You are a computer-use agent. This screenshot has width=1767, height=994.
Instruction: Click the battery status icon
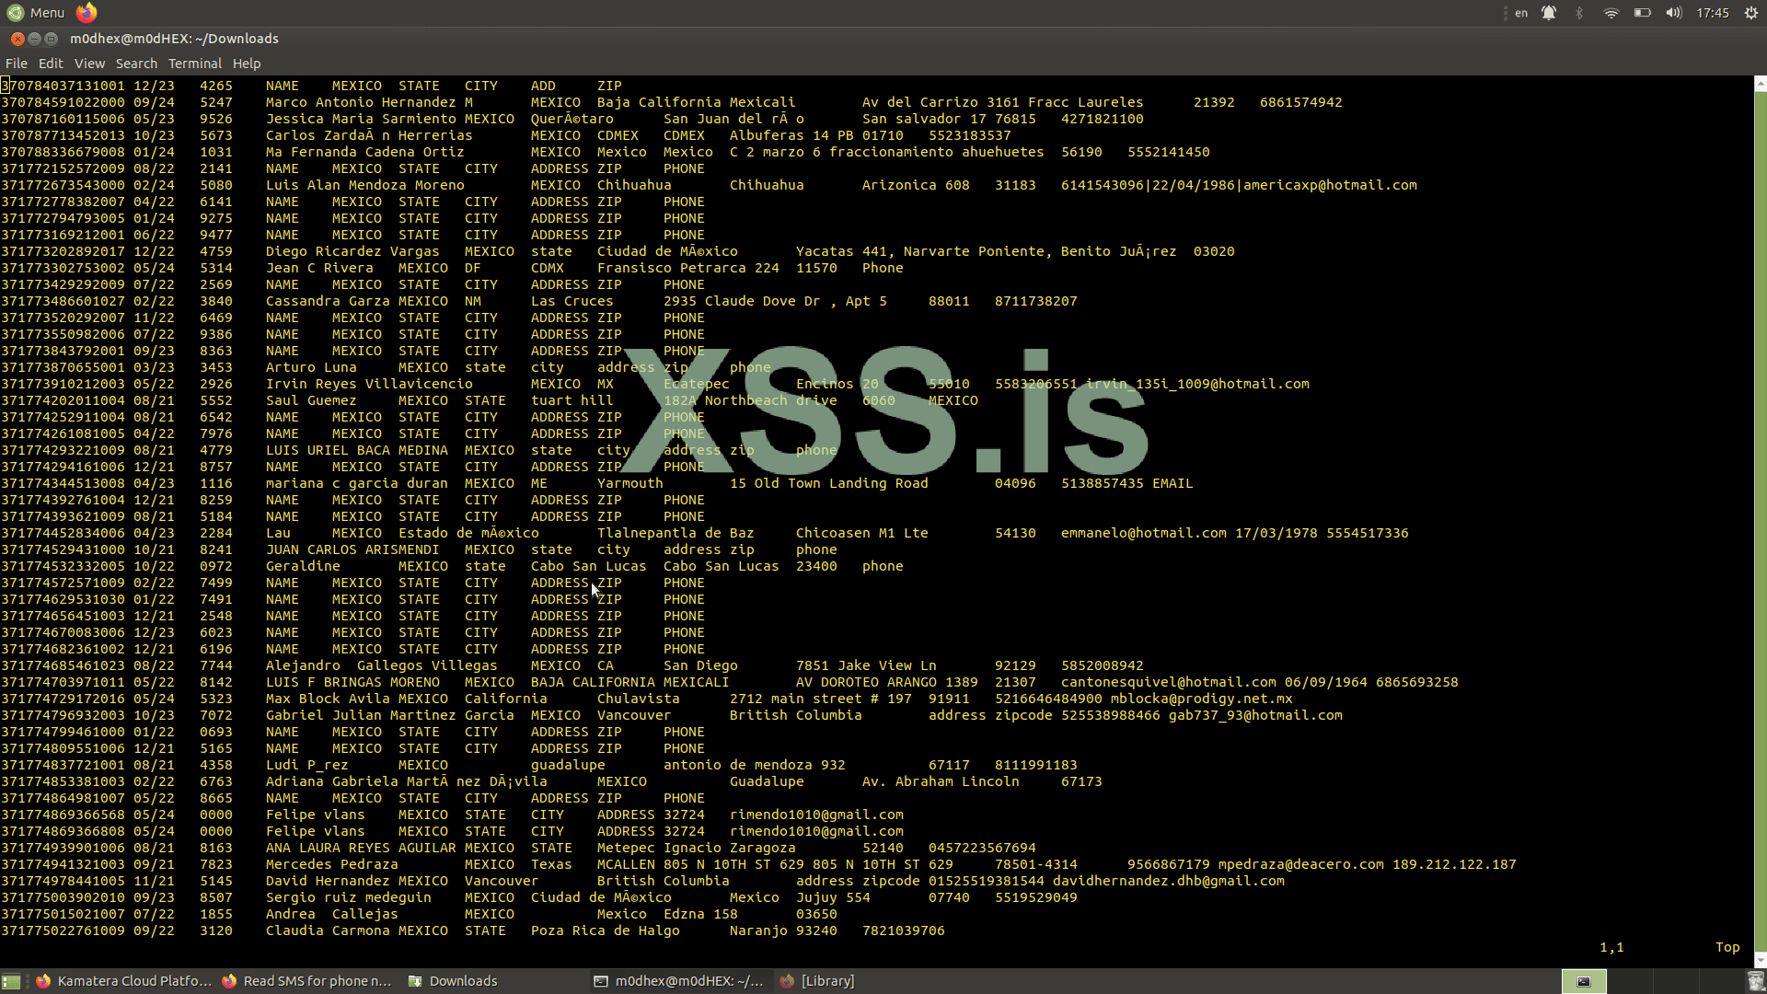1642,13
